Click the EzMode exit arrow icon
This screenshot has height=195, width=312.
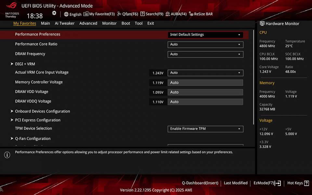point(278,183)
